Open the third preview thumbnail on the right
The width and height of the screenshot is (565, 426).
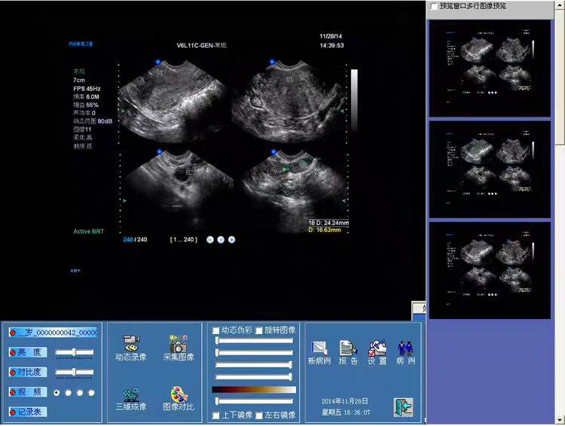[490, 270]
